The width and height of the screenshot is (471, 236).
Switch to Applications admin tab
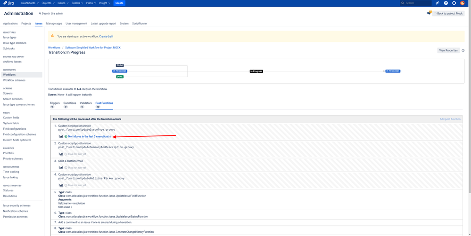coord(10,24)
